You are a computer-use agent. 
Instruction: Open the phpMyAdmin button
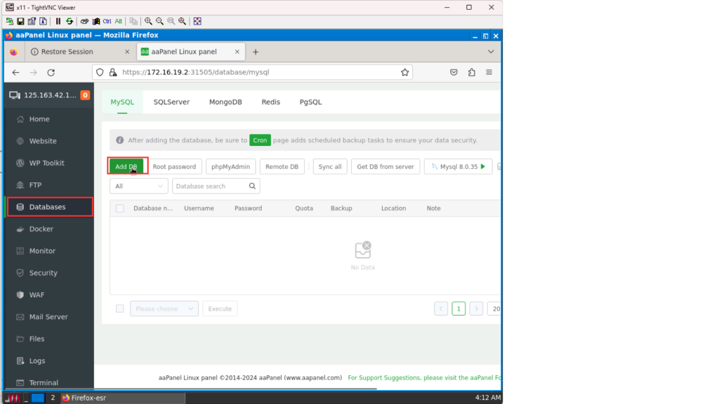pos(230,167)
